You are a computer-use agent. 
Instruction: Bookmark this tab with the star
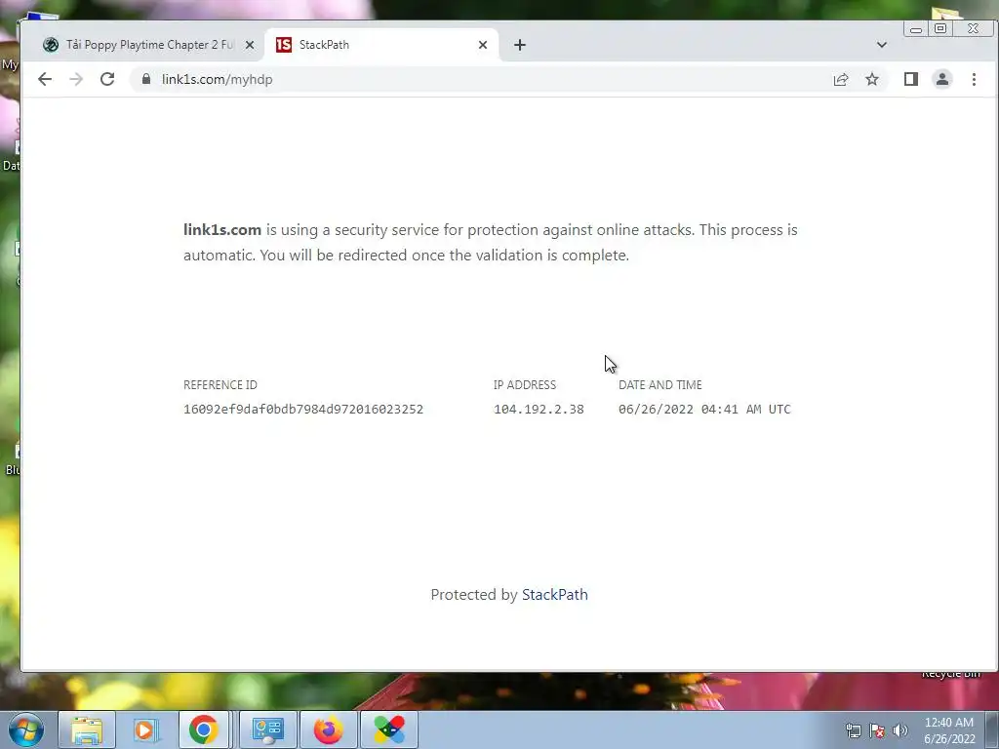tap(871, 79)
